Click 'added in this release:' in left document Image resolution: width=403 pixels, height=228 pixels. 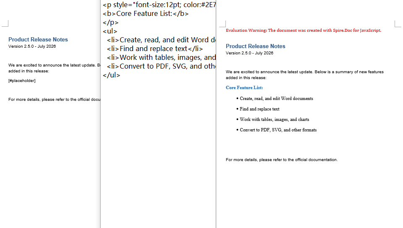point(29,71)
